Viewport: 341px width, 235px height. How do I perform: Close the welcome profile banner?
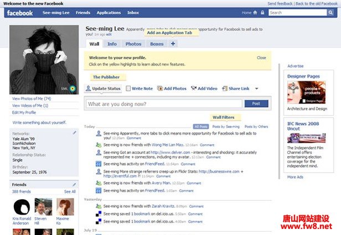261,58
